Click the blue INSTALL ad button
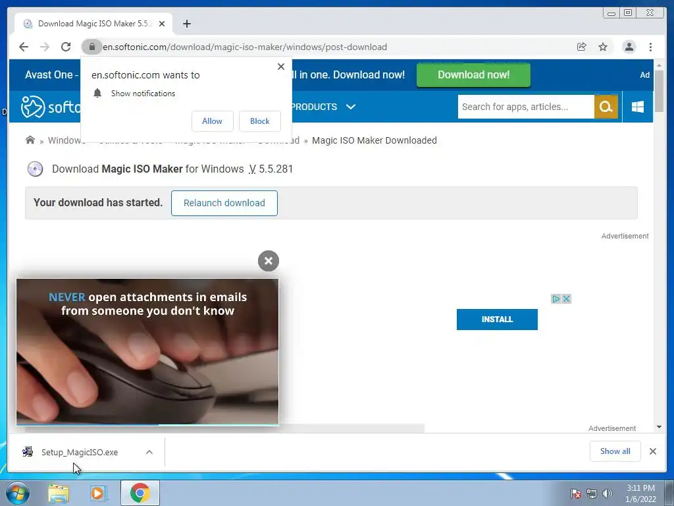The width and height of the screenshot is (674, 506). [497, 320]
